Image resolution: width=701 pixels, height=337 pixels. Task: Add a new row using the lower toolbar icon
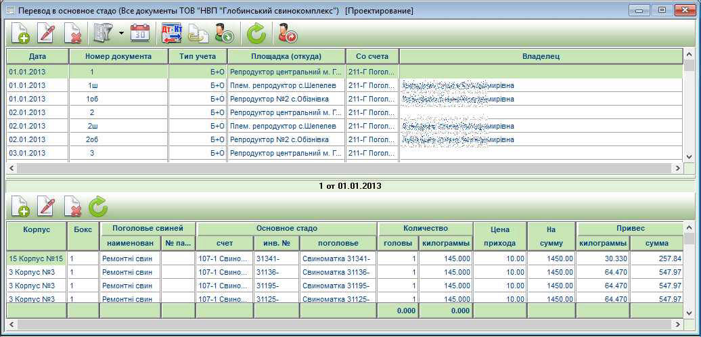click(x=21, y=205)
